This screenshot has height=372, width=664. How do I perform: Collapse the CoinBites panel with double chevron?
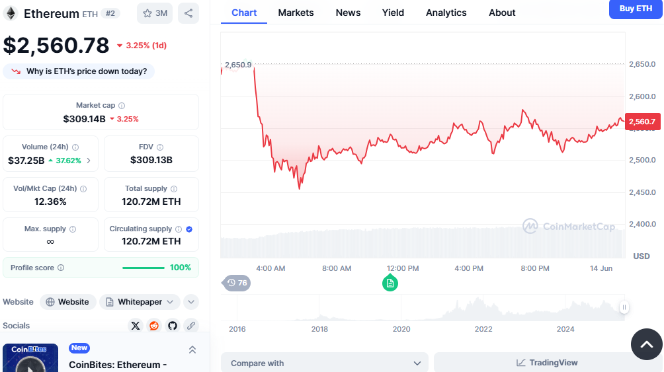point(192,350)
